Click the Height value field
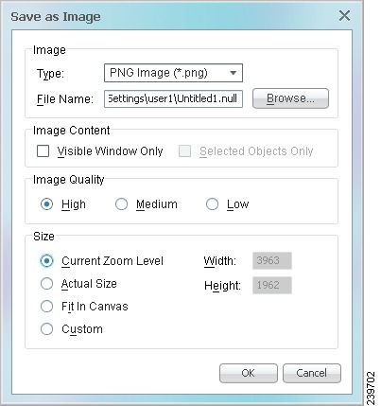The height and width of the screenshot is (406, 381). click(x=272, y=285)
